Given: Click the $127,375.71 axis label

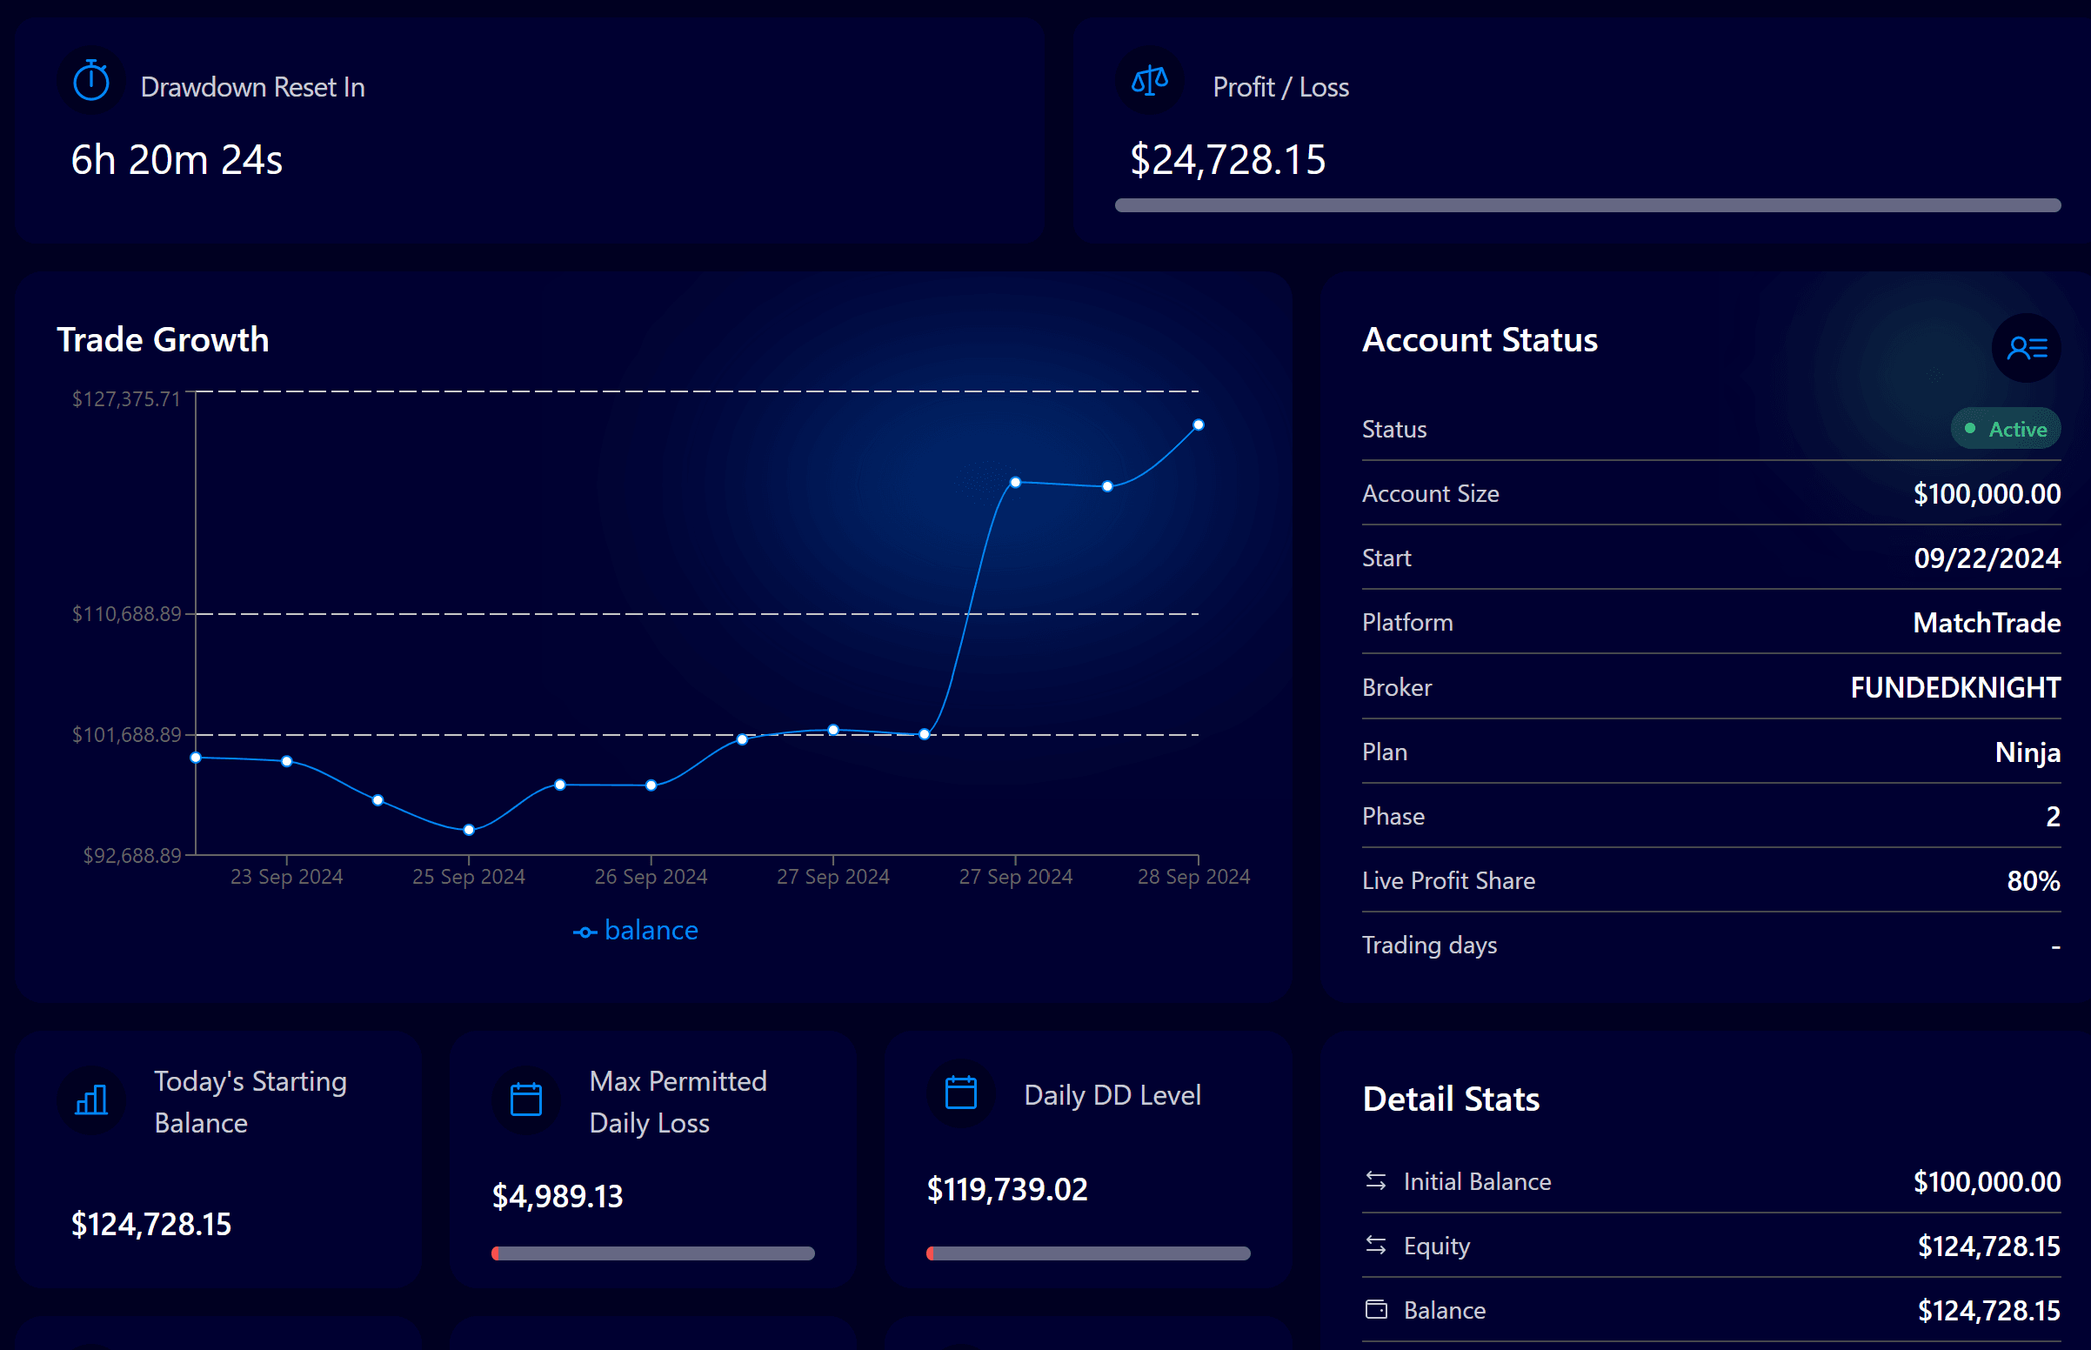Looking at the screenshot, I should [x=126, y=399].
